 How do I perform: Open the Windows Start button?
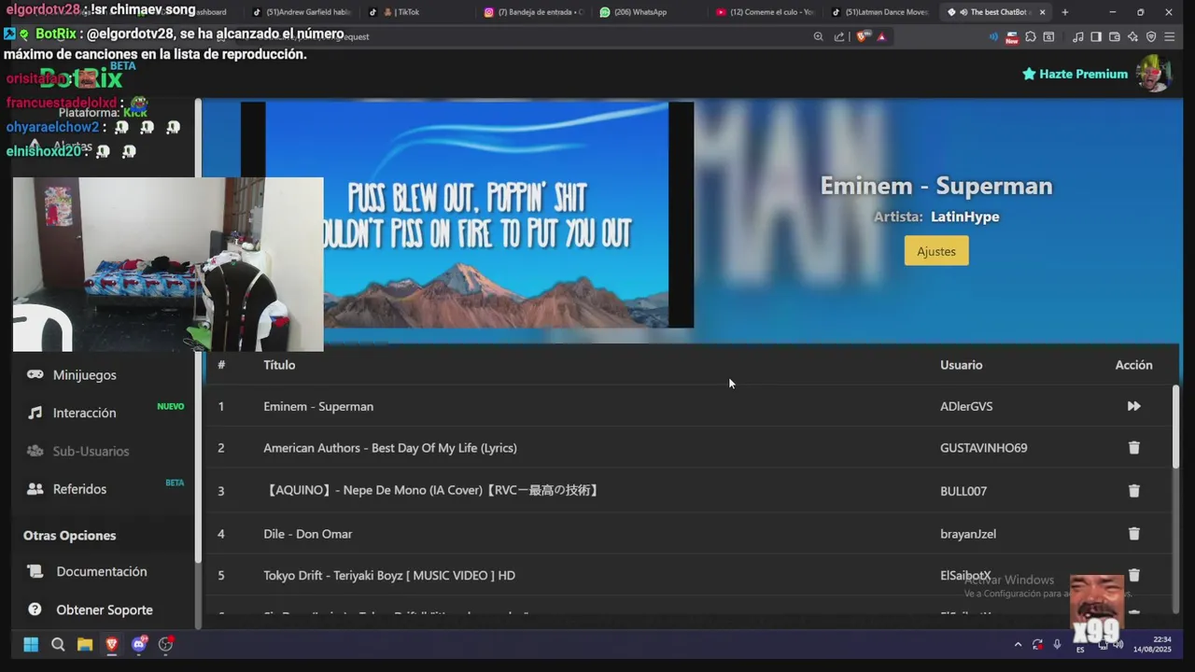tap(31, 644)
